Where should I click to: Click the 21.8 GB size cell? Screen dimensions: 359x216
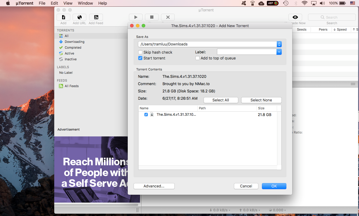265,115
